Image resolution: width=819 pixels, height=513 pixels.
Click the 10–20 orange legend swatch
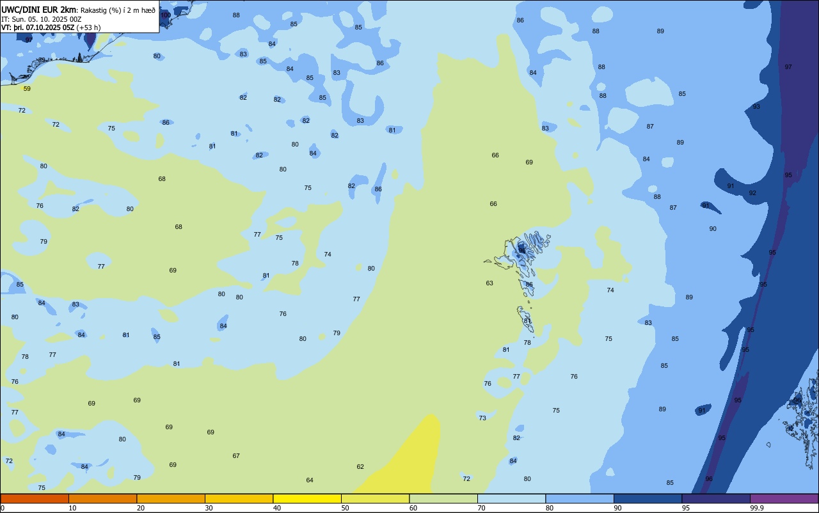click(102, 498)
